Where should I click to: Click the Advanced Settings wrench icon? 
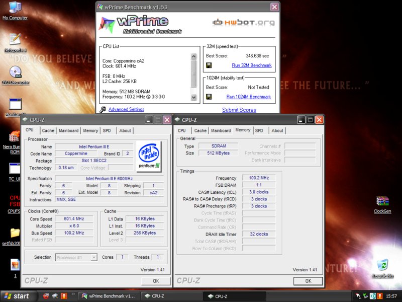tap(103, 110)
